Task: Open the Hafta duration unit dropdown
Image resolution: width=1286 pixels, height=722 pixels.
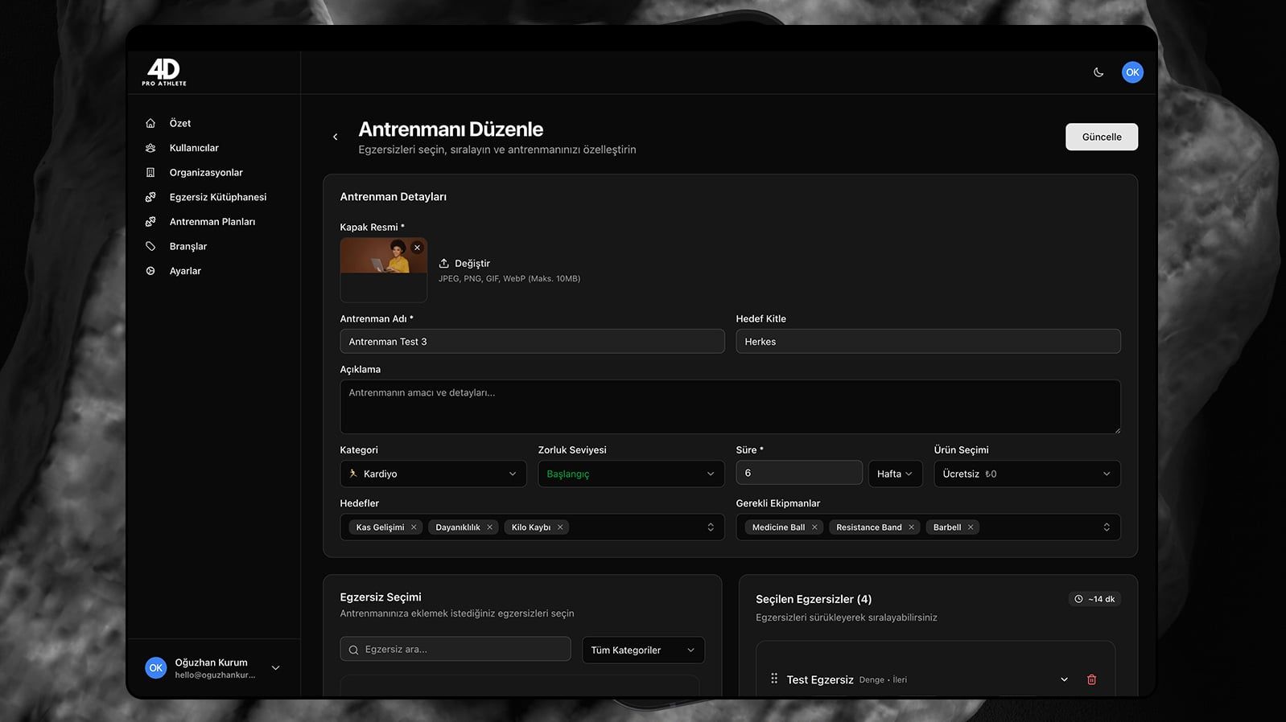Action: click(x=894, y=474)
